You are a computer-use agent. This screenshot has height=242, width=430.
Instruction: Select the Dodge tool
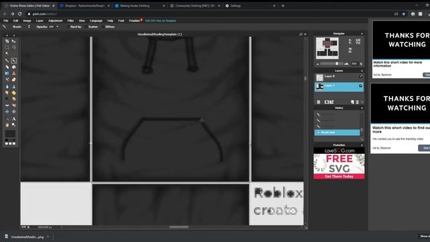(7, 99)
